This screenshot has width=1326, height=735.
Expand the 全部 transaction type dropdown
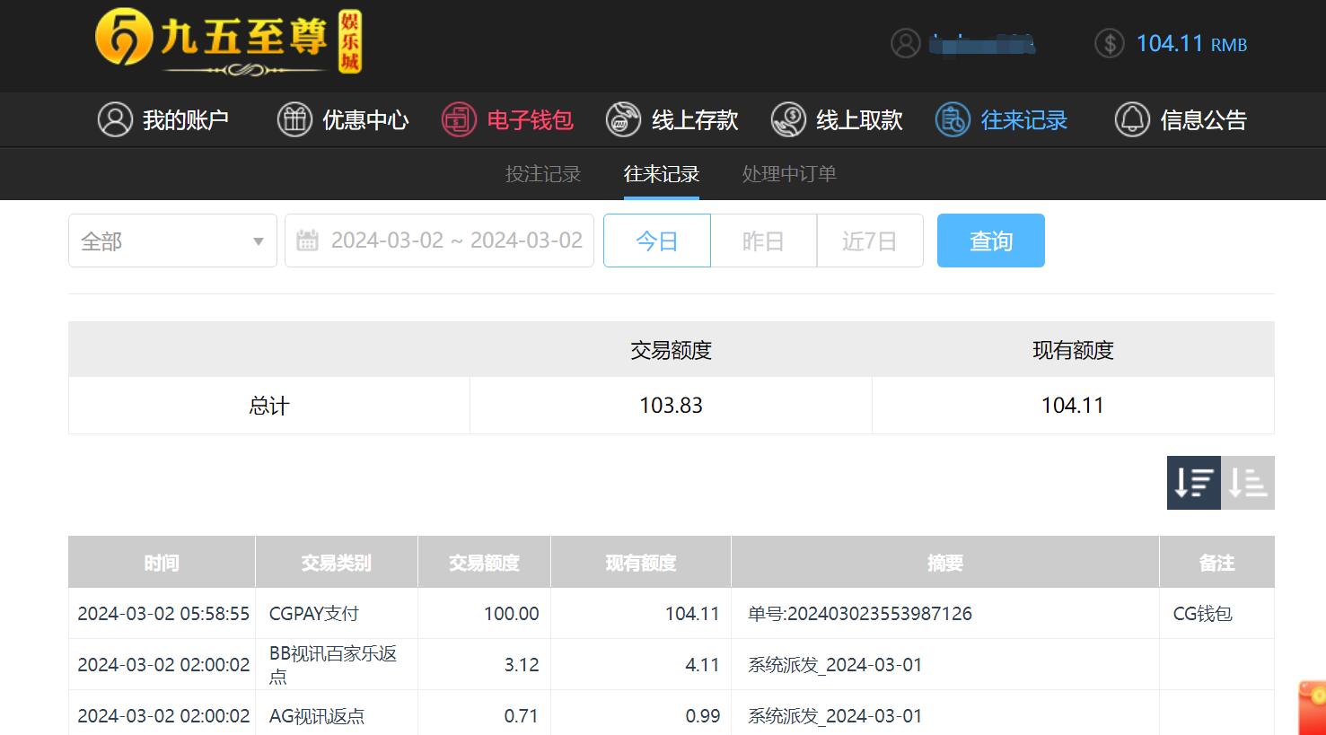(172, 241)
